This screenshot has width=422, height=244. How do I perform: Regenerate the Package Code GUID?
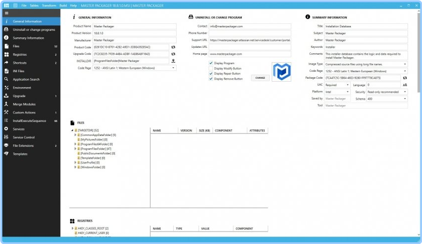point(405,78)
